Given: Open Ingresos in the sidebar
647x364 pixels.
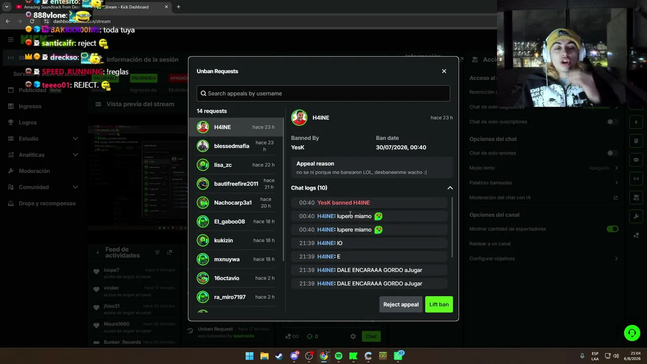Looking at the screenshot, I should tap(30, 106).
